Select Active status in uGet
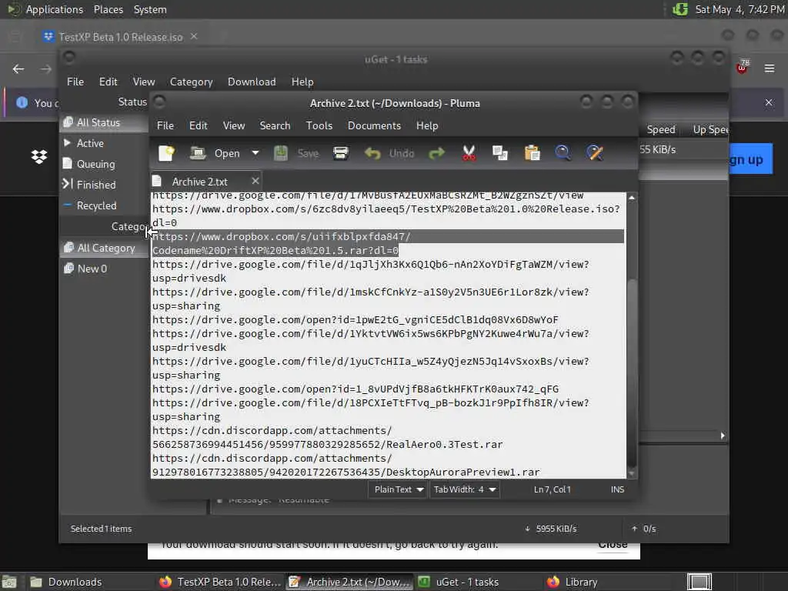788x591 pixels. 105,143
